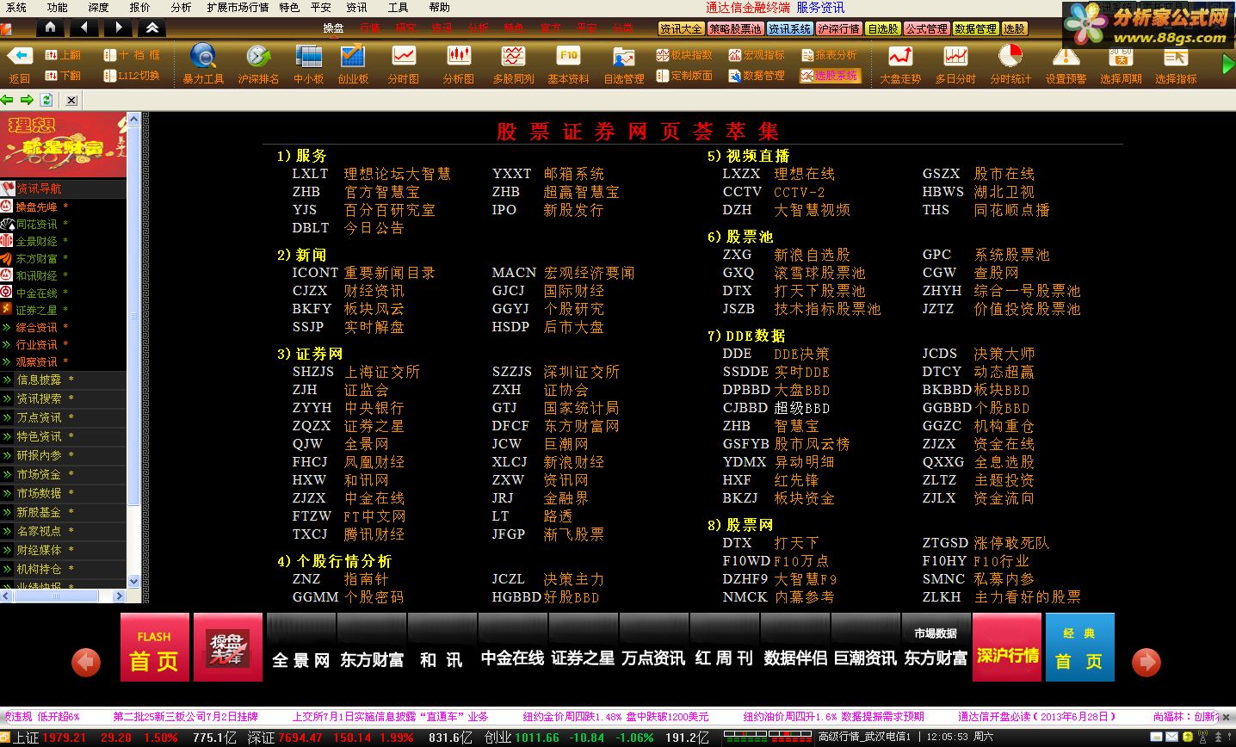Click the 公式管理 button
Viewport: 1236px width, 747px height.
pos(926,28)
